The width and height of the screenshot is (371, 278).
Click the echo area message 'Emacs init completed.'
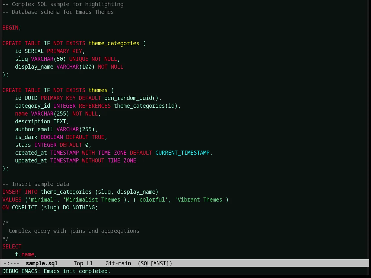point(77,271)
